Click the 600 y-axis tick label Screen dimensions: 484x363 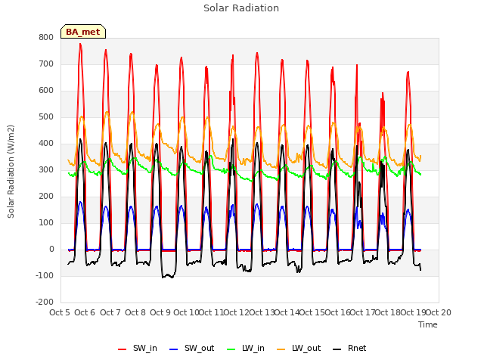pyautogui.click(x=46, y=91)
